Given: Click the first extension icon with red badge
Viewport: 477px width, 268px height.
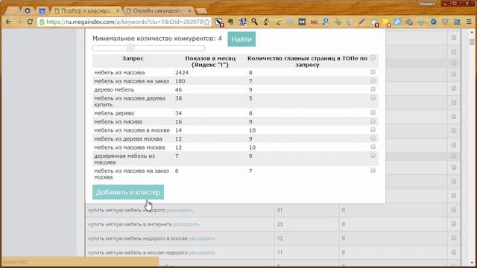Looking at the screenshot, I should (x=219, y=22).
